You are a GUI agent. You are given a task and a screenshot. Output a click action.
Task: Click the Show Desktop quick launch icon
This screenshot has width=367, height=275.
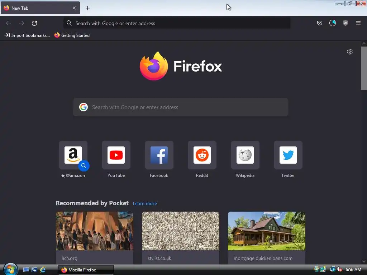(26, 270)
